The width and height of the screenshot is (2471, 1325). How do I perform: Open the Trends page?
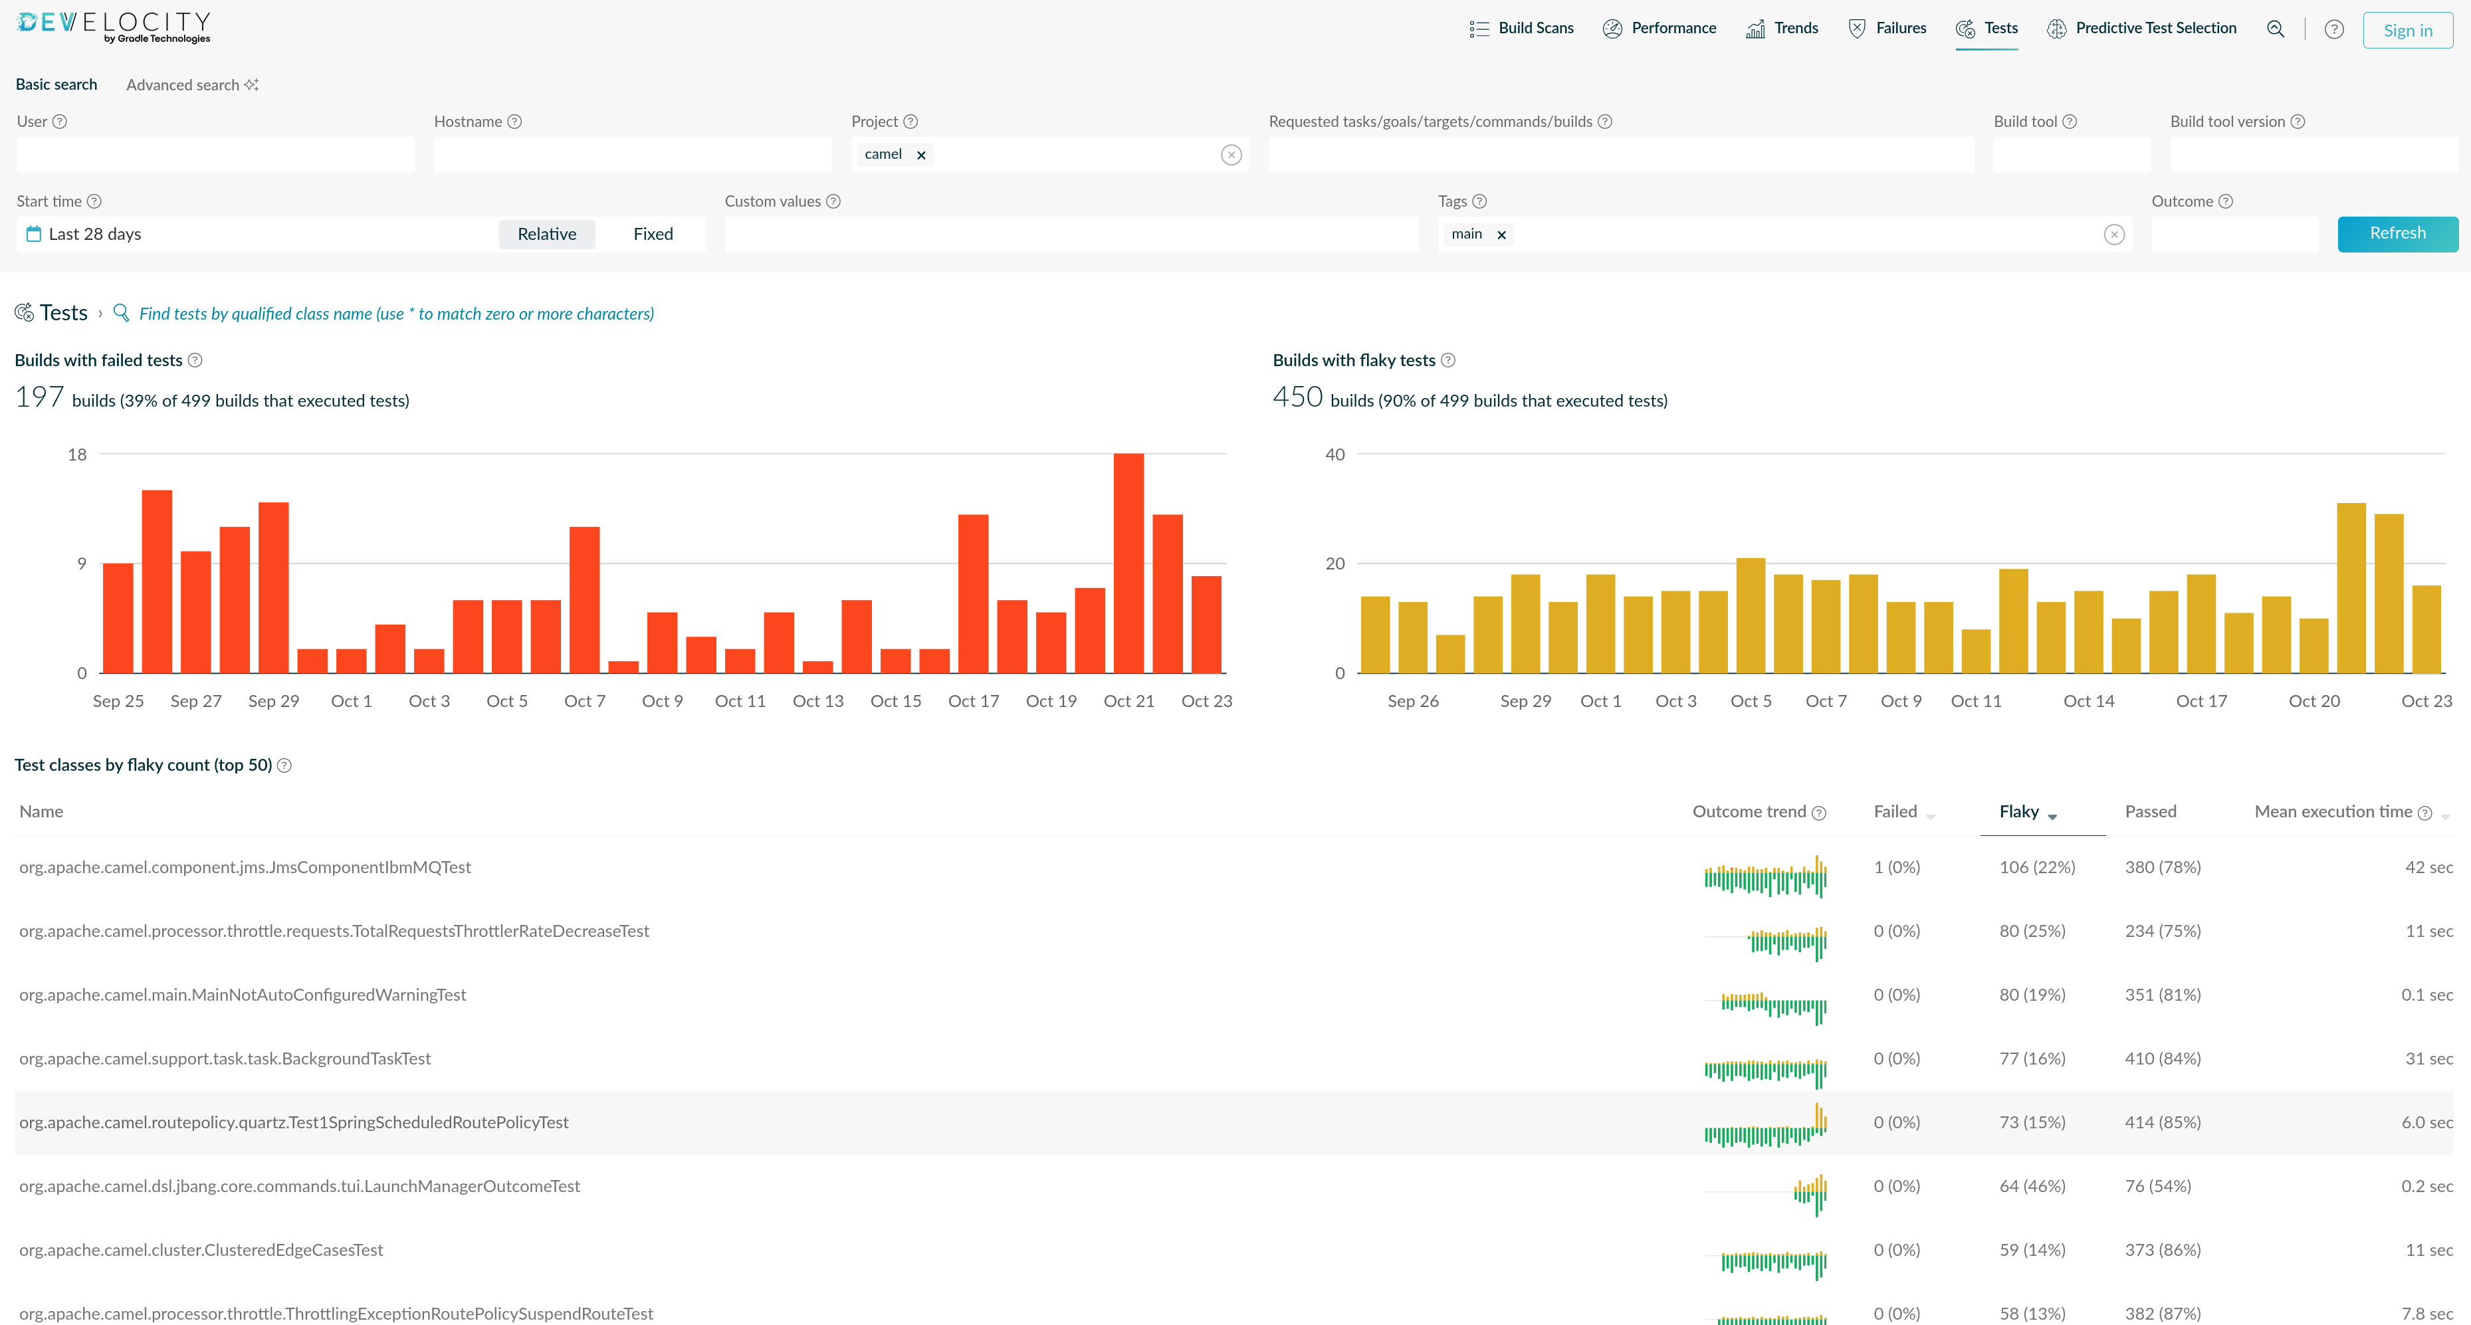(x=1782, y=29)
